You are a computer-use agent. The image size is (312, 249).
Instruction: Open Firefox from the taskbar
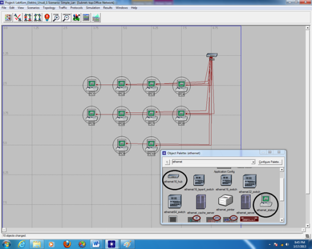(x=67, y=244)
